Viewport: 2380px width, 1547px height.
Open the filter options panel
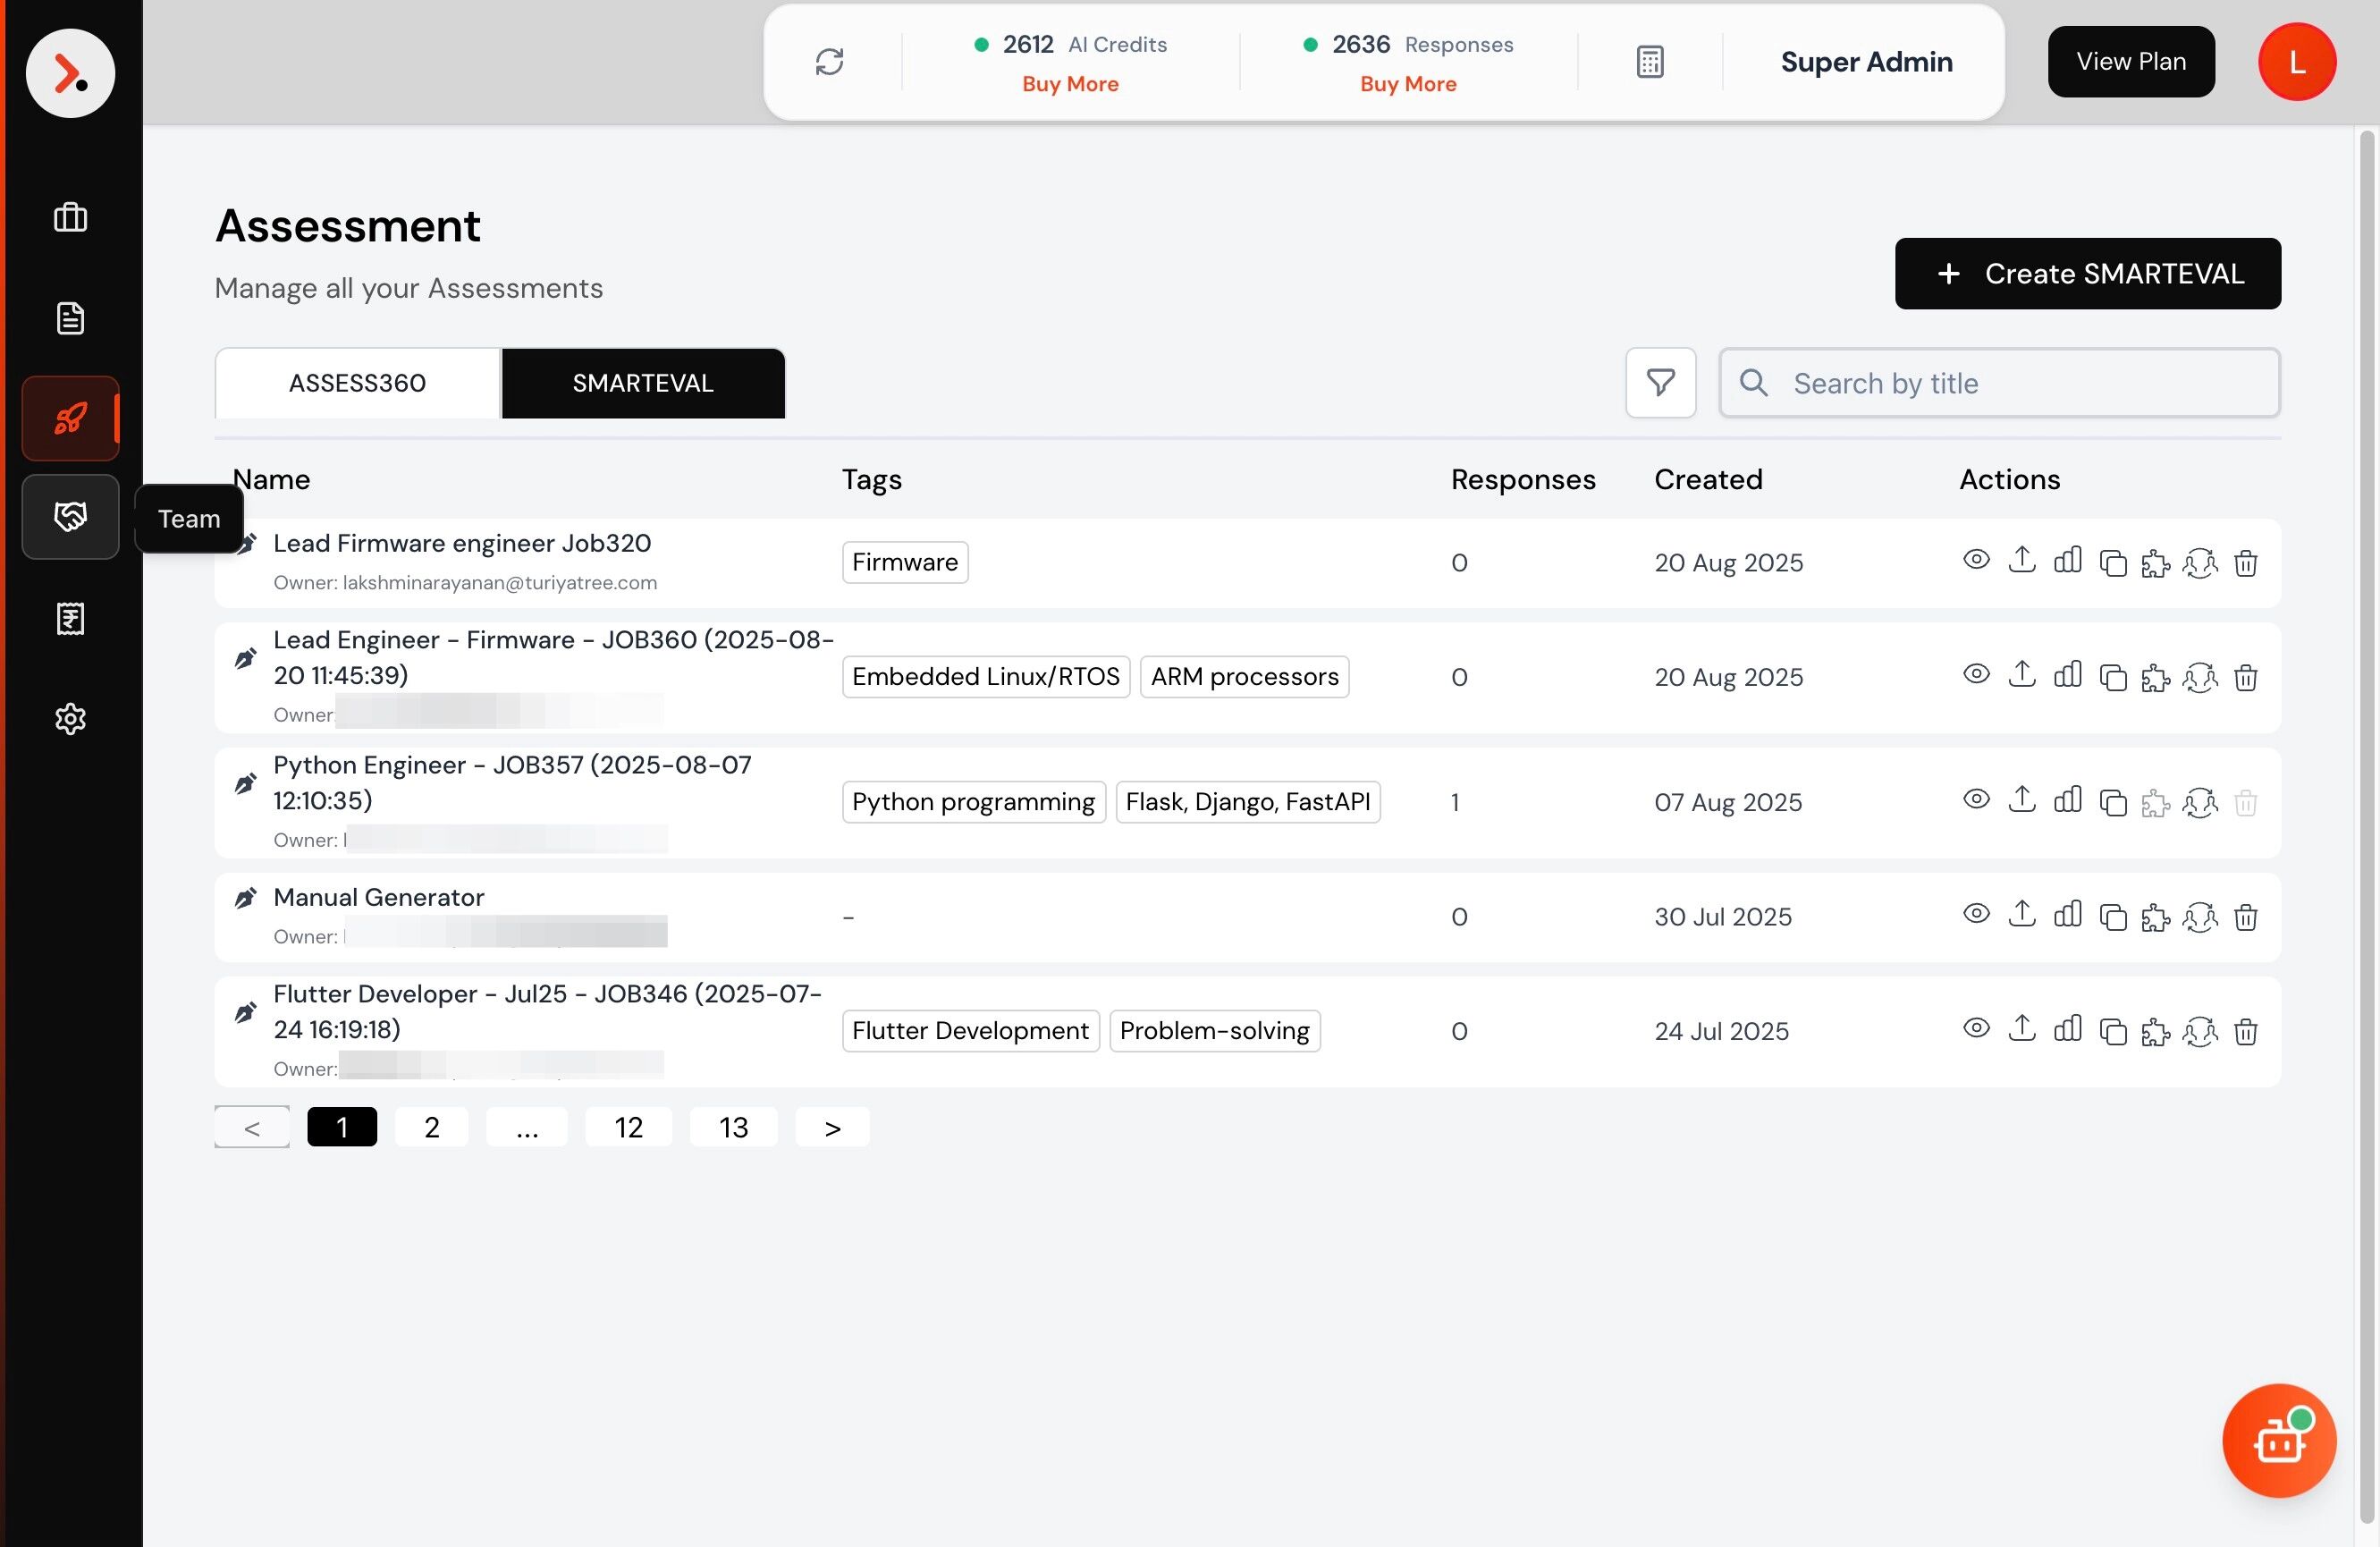tap(1660, 383)
